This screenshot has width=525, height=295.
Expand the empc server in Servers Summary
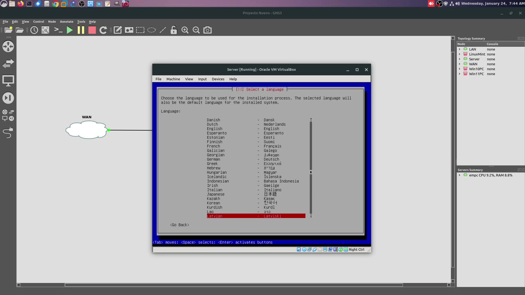click(460, 175)
